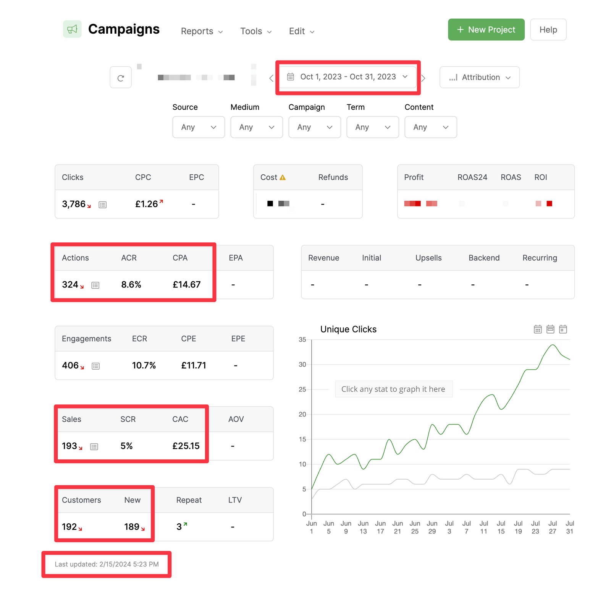
Task: Open the Tools menu
Action: pos(256,31)
